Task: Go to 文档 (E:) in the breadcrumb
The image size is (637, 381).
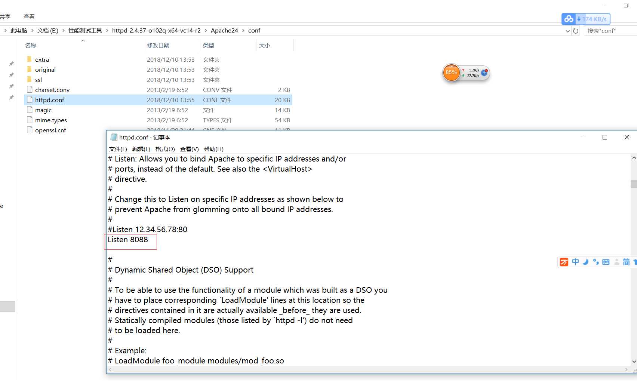Action: click(48, 30)
